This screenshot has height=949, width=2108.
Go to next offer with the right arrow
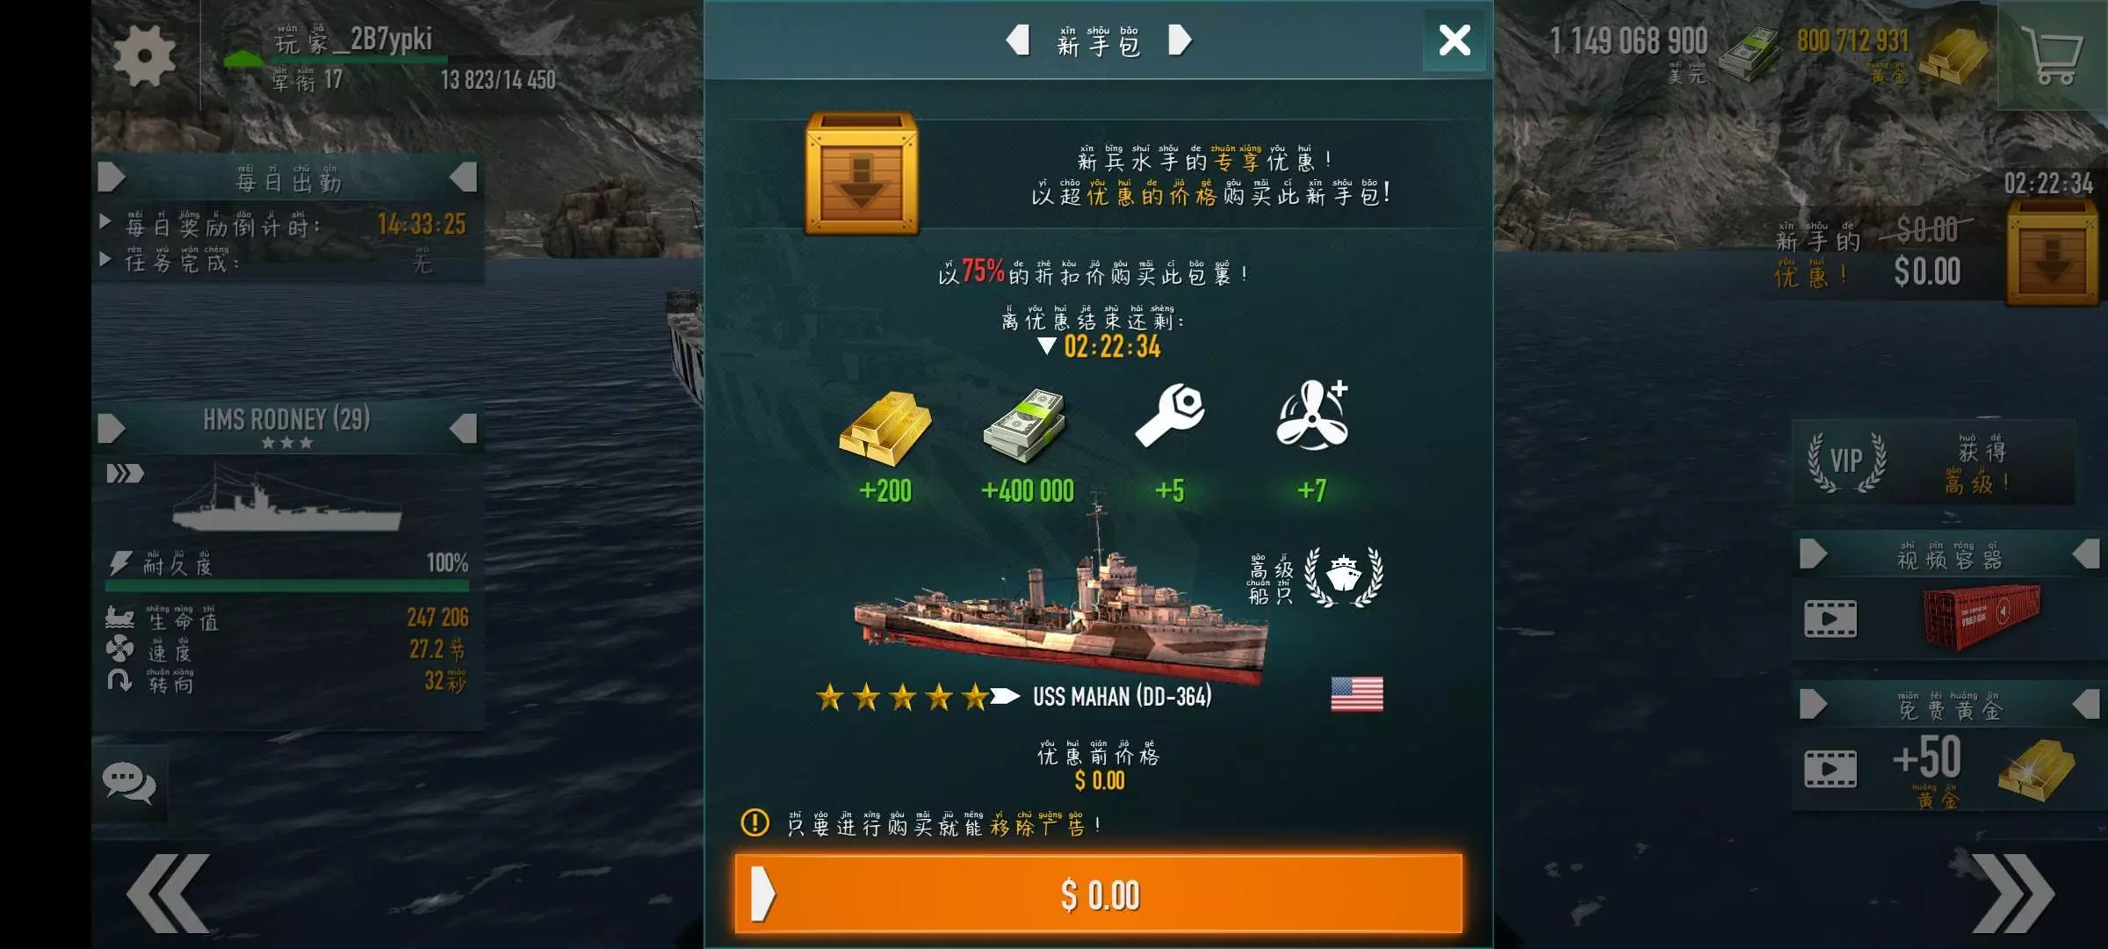(x=1180, y=40)
